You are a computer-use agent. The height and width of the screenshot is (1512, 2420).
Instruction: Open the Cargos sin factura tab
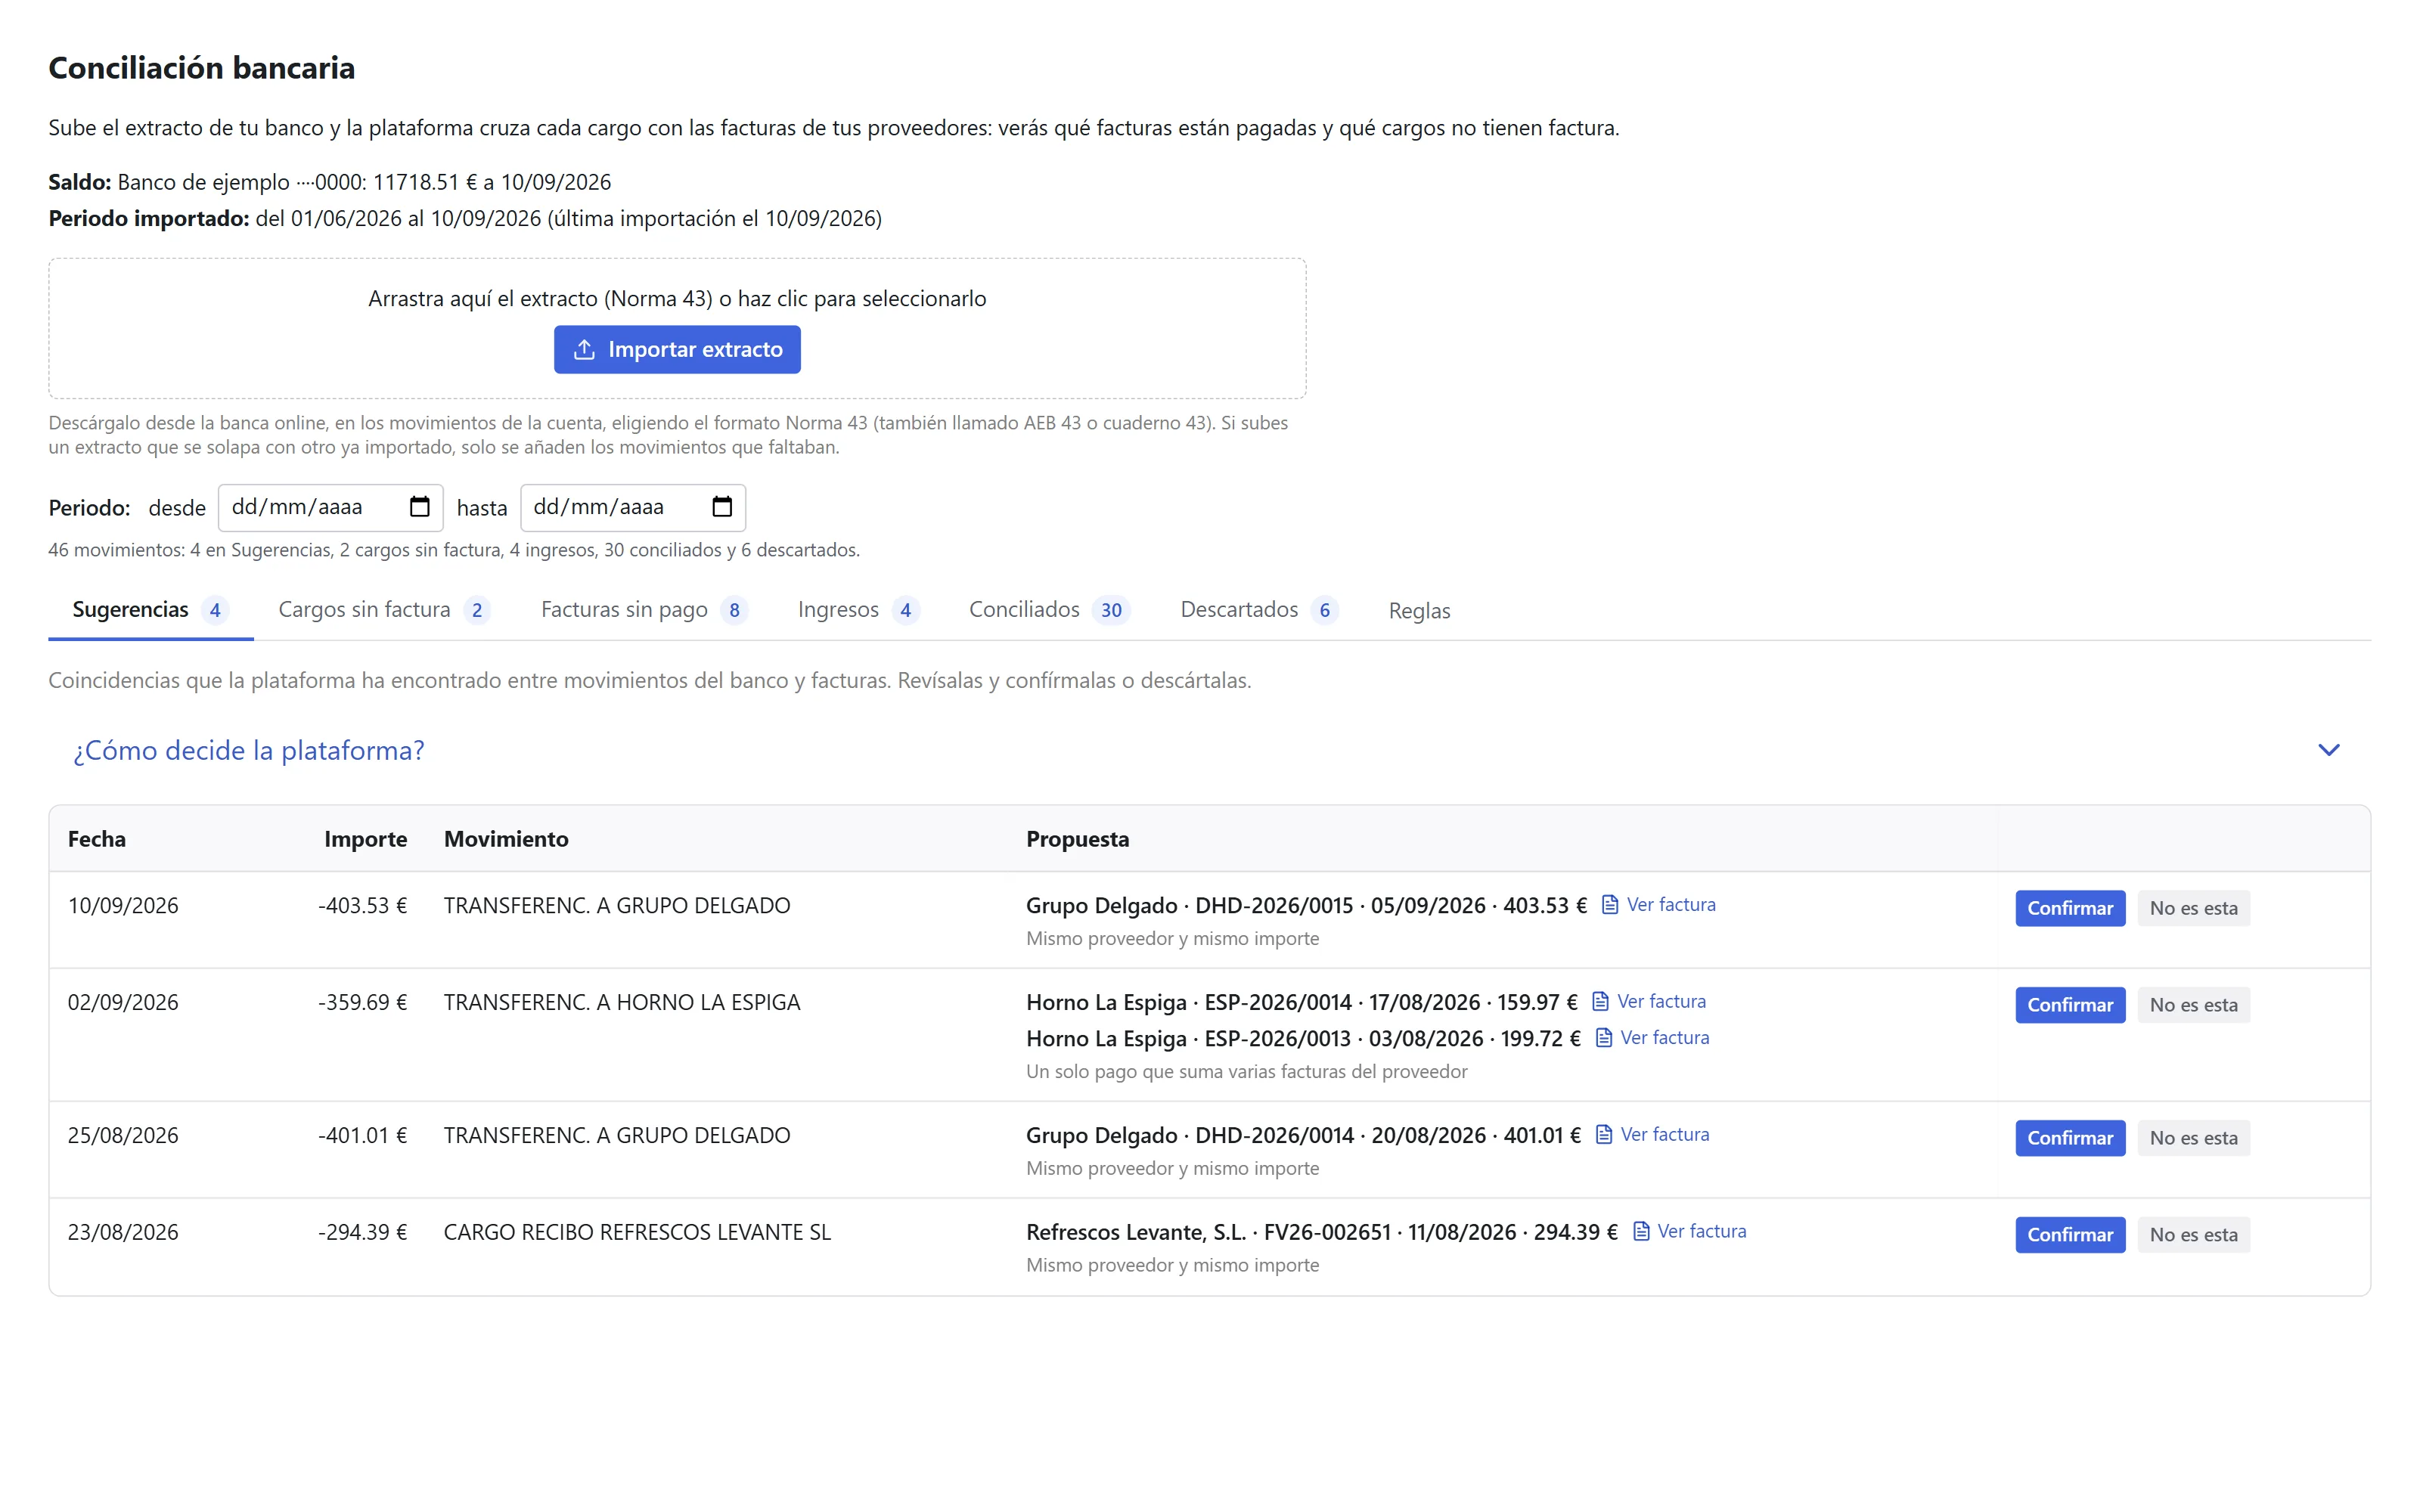[384, 610]
